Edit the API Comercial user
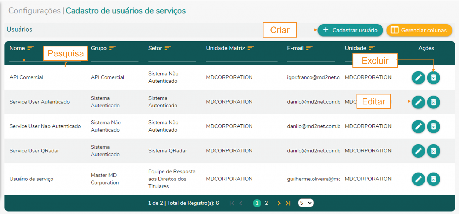 click(418, 78)
